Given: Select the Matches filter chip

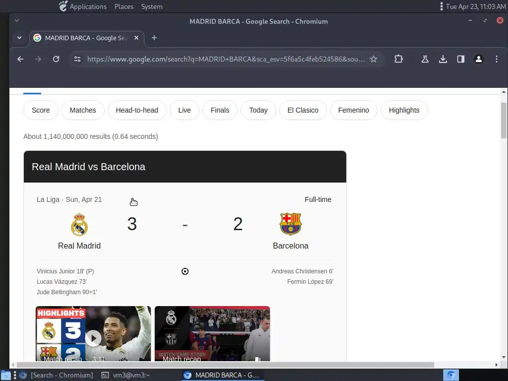Looking at the screenshot, I should (x=83, y=110).
